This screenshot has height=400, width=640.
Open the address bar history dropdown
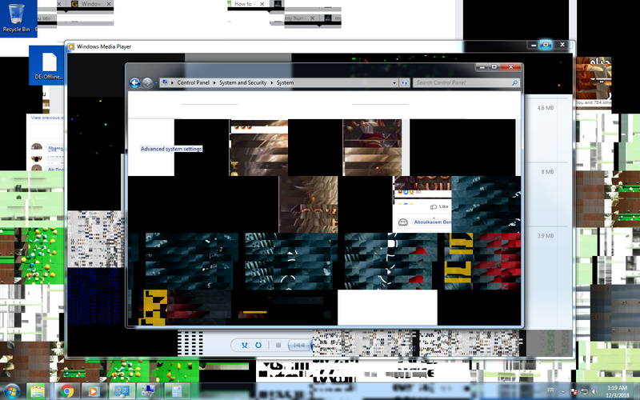pos(394,83)
